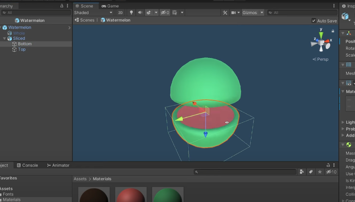The width and height of the screenshot is (355, 202).
Task: Click the scene camera settings icon
Action: [x=233, y=13]
